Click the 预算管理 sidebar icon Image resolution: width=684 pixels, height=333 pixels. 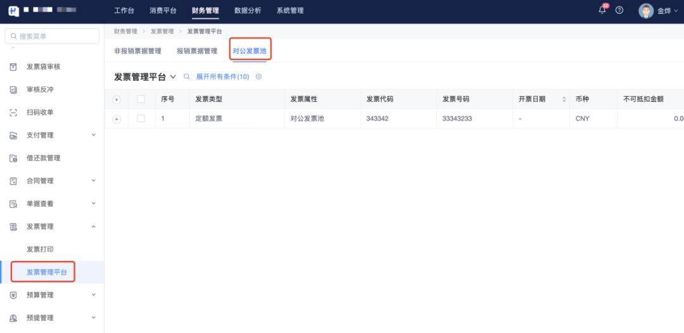pos(13,295)
